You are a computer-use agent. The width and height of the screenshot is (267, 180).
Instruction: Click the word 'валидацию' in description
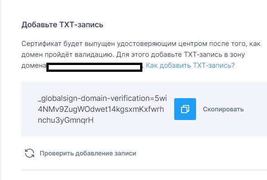tap(94, 55)
